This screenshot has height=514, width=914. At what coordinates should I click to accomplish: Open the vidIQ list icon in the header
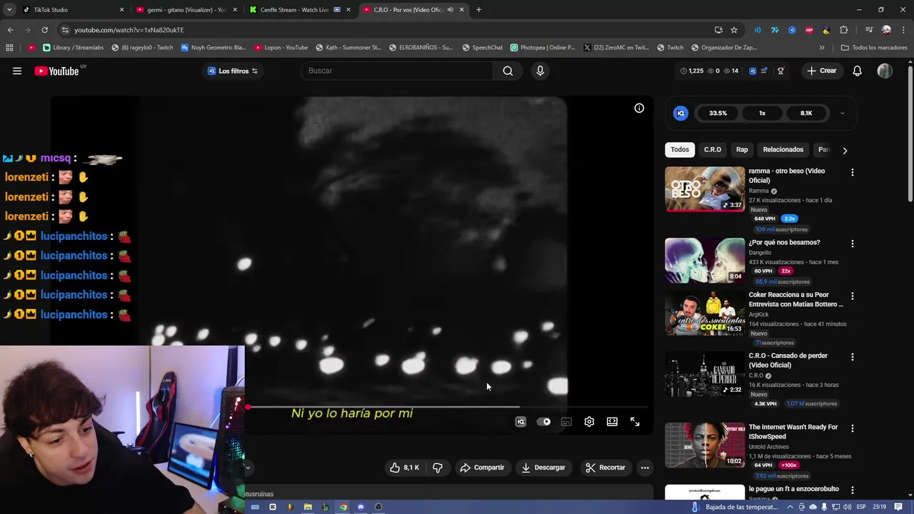tap(764, 71)
